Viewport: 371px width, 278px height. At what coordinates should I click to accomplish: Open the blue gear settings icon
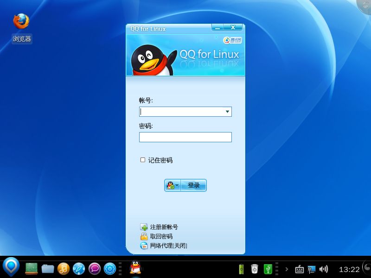coord(110,269)
